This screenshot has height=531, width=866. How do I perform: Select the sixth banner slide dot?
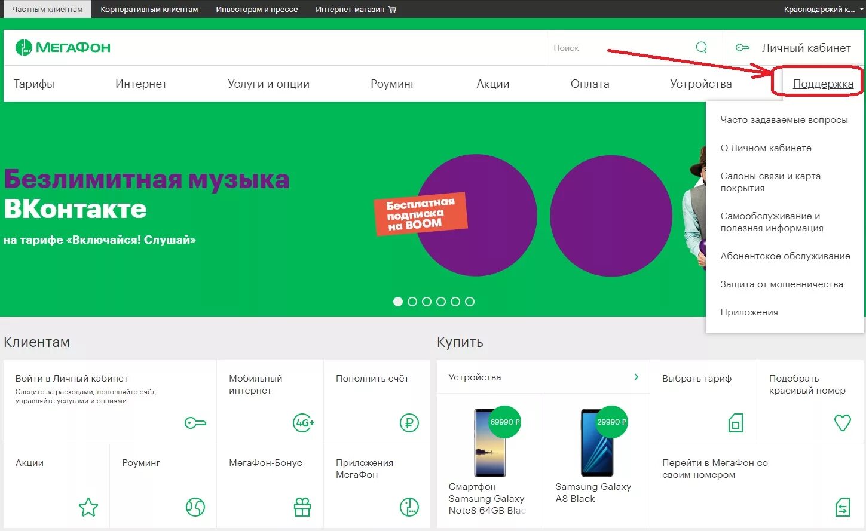[470, 302]
